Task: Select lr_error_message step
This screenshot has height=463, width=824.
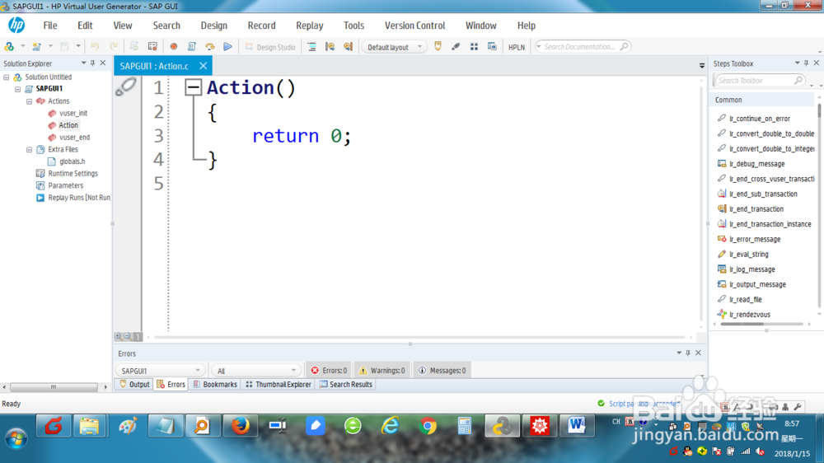Action: coord(754,239)
